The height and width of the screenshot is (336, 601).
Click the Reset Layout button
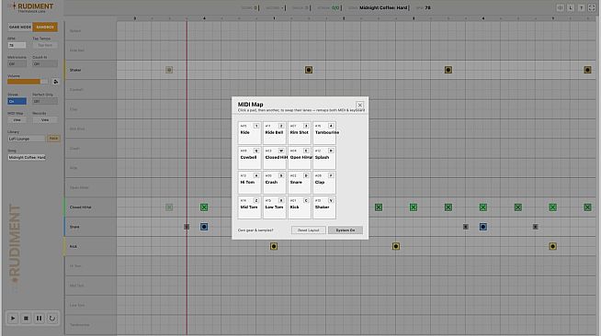[x=308, y=230]
